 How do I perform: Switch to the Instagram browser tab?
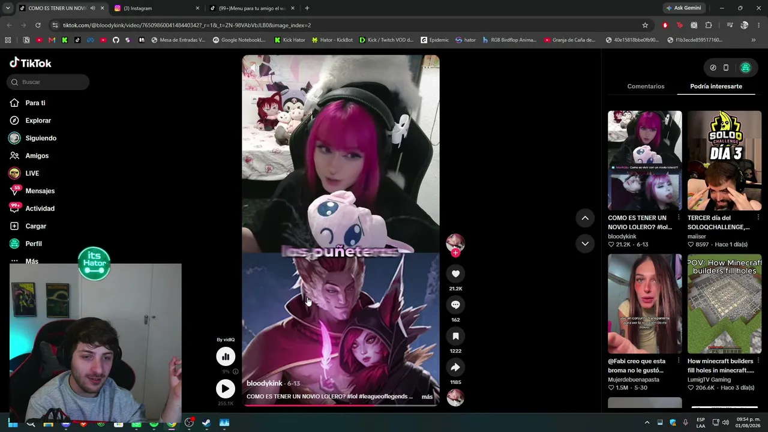pos(156,8)
